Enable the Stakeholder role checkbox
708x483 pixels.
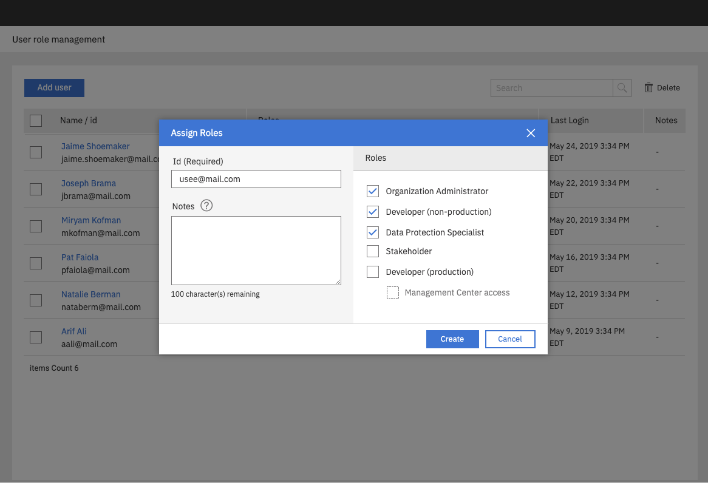(373, 251)
